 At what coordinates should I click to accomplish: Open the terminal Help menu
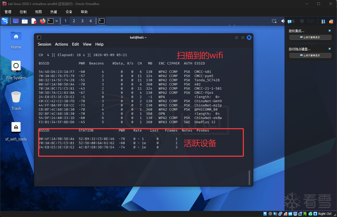(99, 44)
